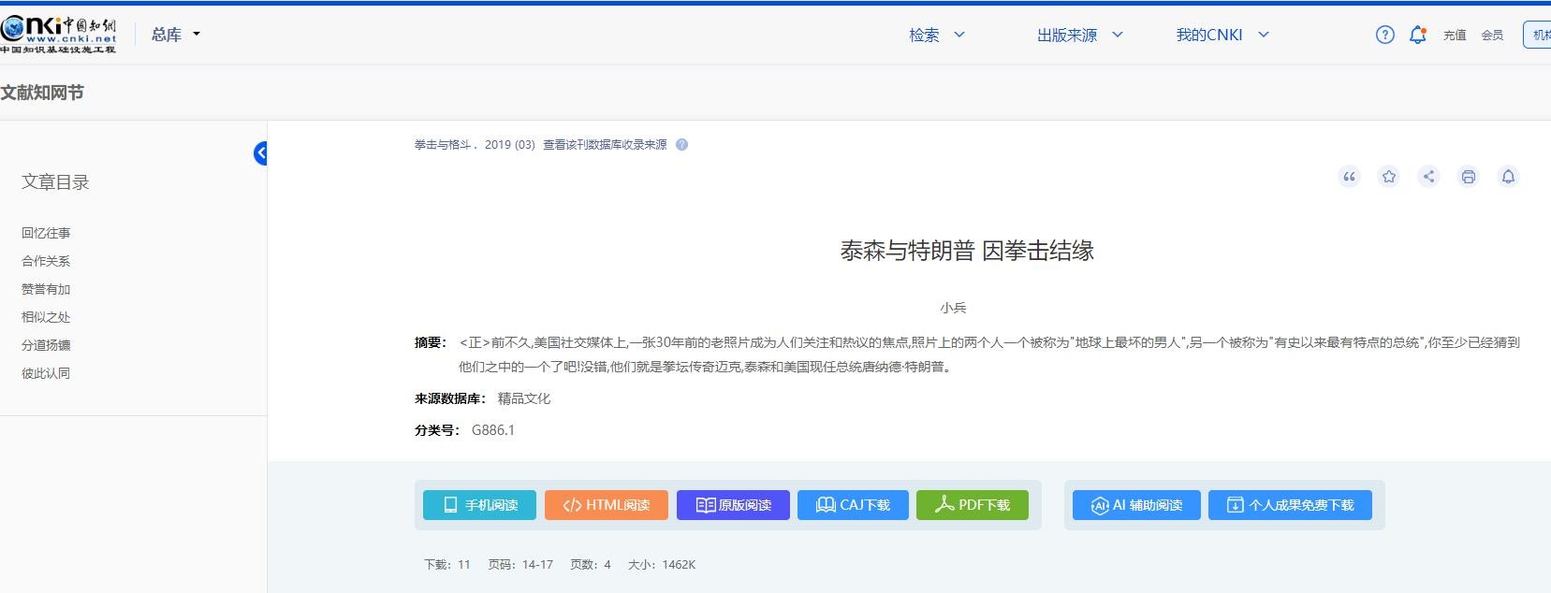Print the article using printer icon
Viewport: 1551px width, 593px height.
pyautogui.click(x=1469, y=177)
